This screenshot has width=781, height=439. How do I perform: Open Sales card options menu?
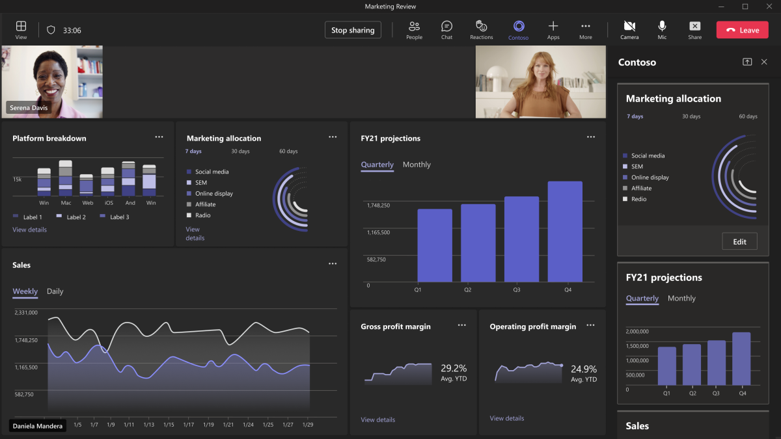tap(333, 263)
